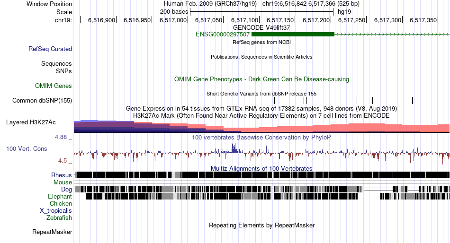Viewport: 450px width, 243px height.
Task: Click the GTEx Gene Expression track title
Action: pos(261,109)
